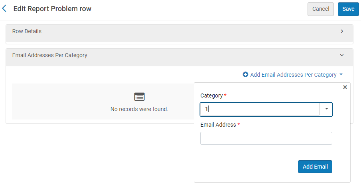Expand Row Details using the right chevron
The image size is (361, 187).
(342, 31)
